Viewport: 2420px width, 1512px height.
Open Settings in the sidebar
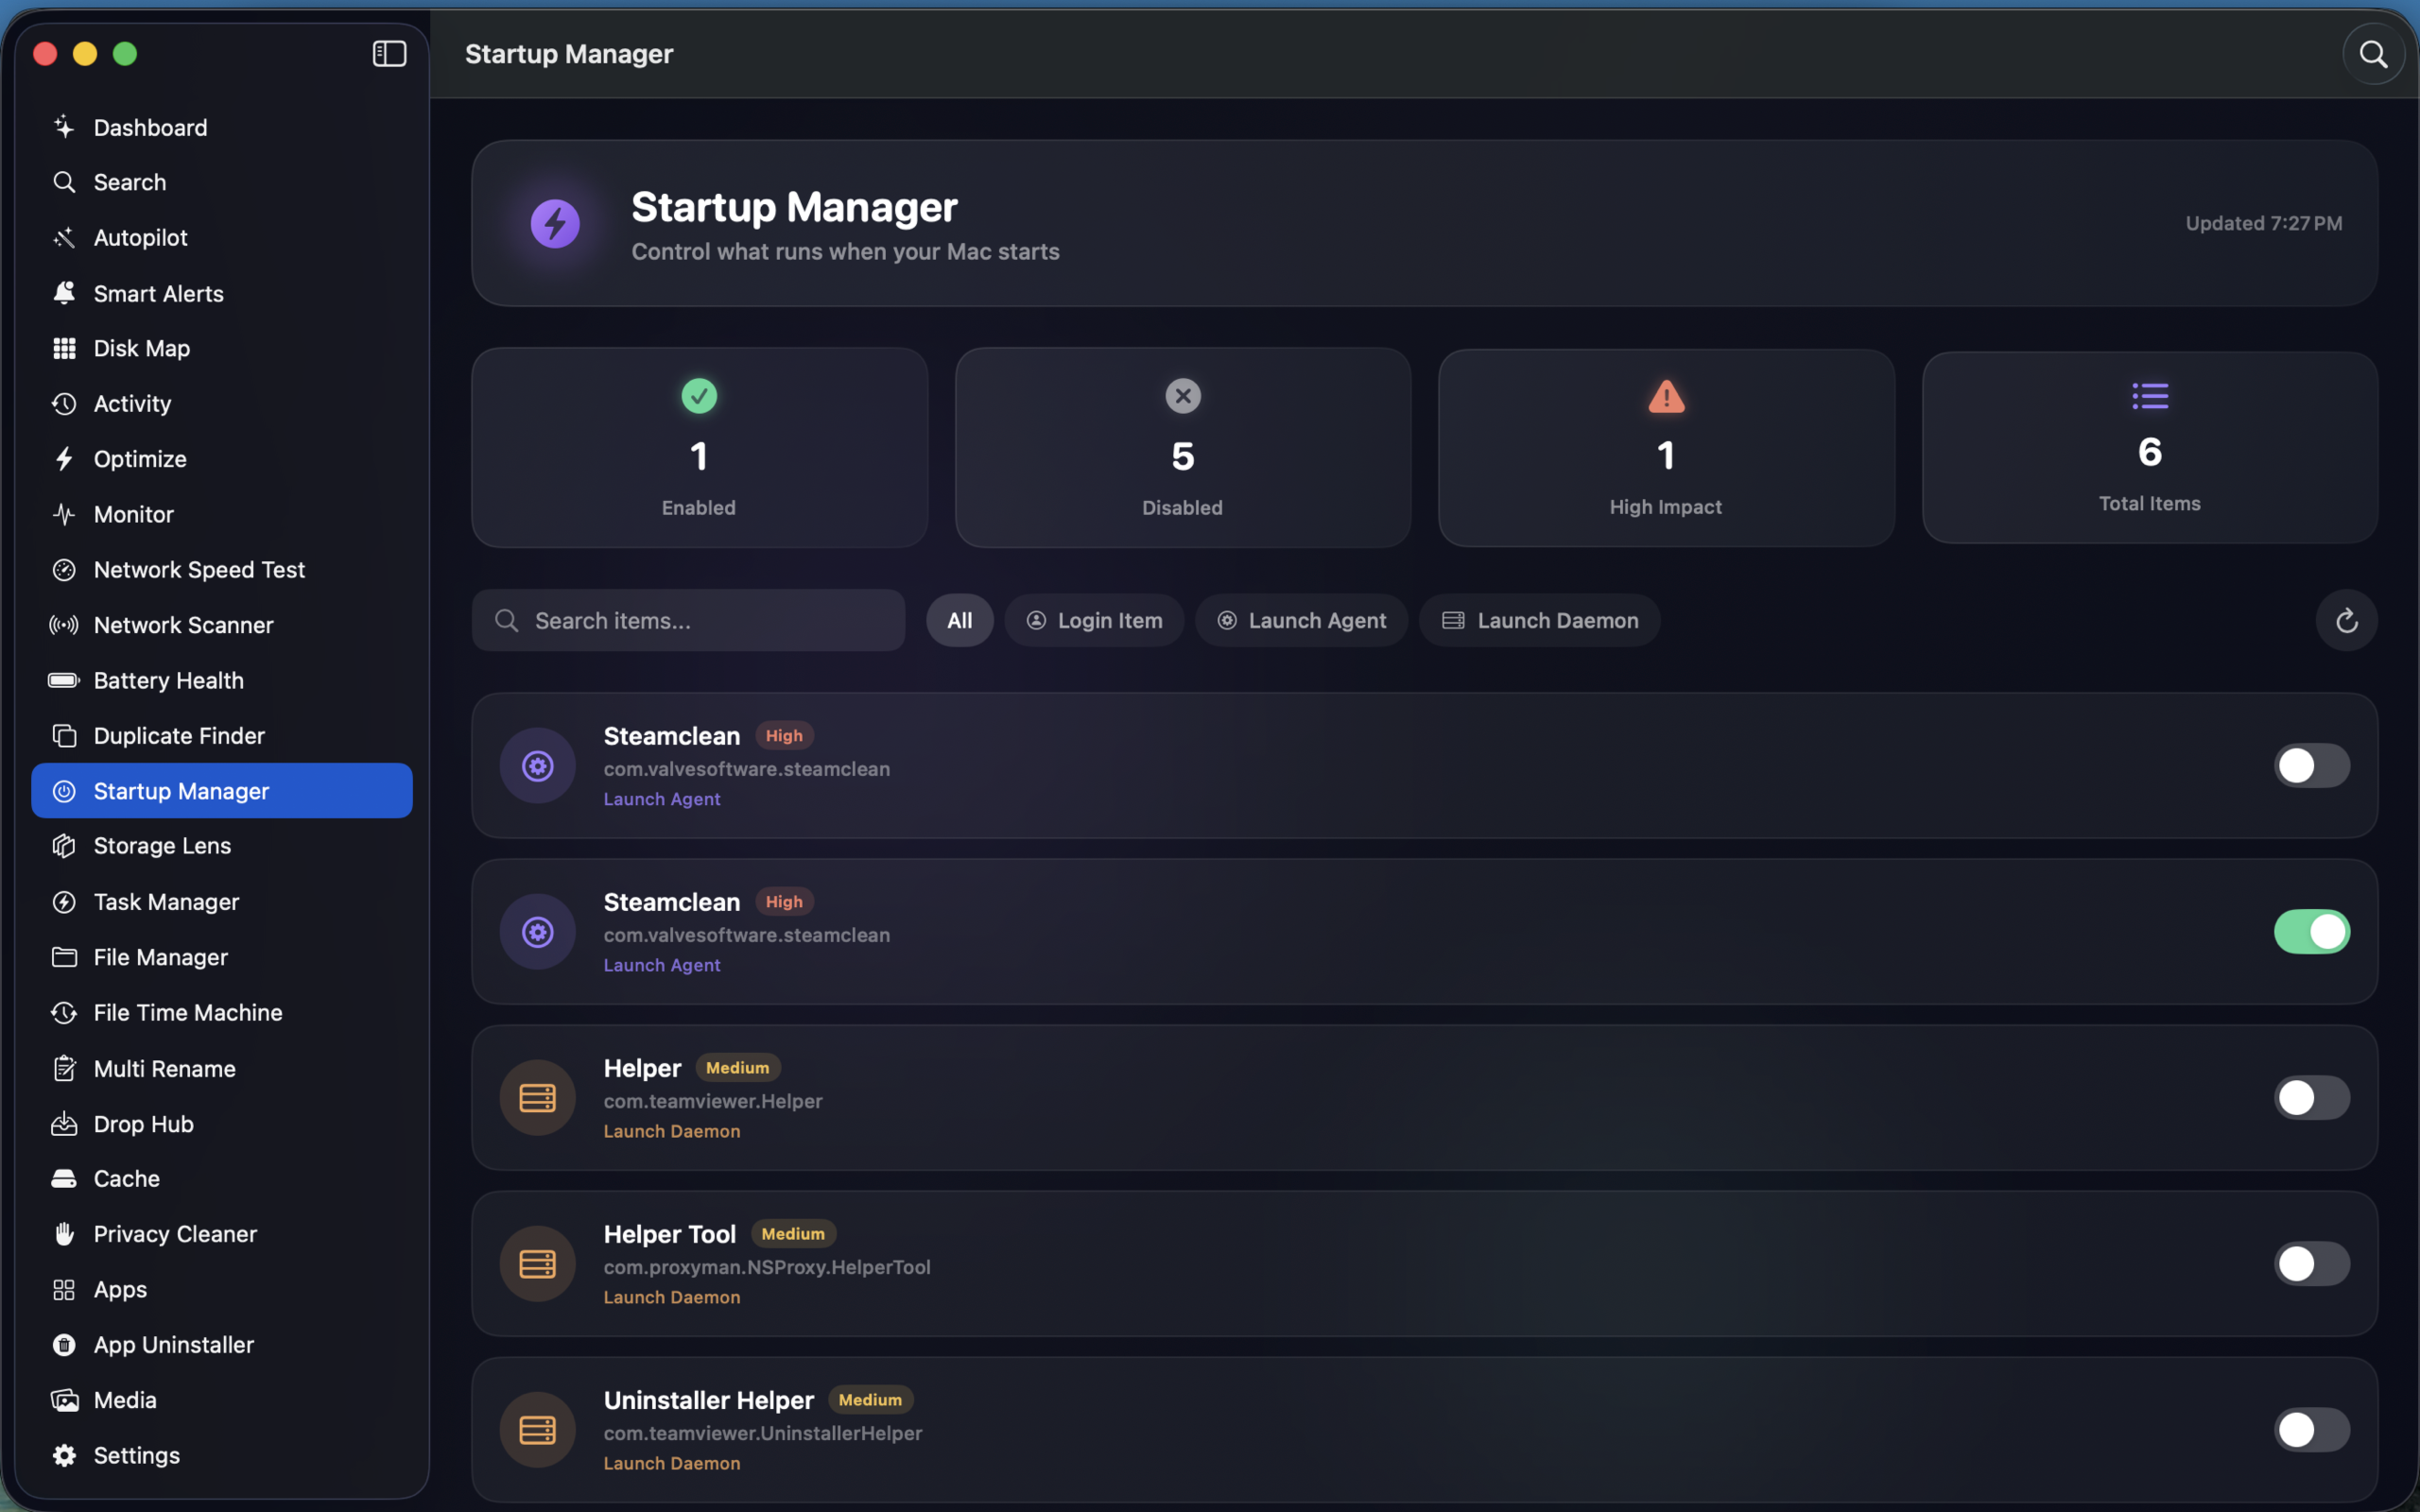(x=221, y=1455)
